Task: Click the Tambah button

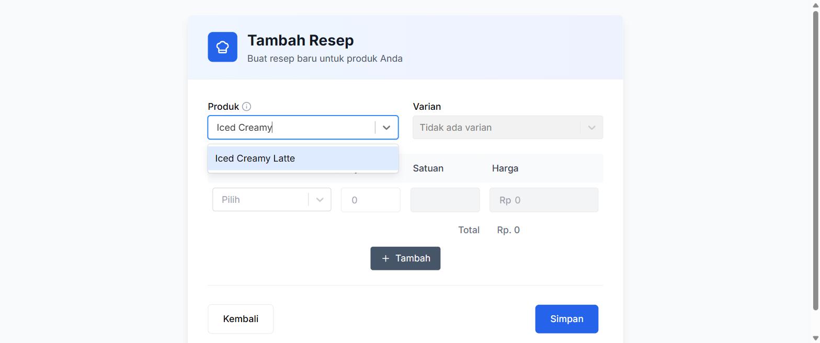Action: [405, 258]
